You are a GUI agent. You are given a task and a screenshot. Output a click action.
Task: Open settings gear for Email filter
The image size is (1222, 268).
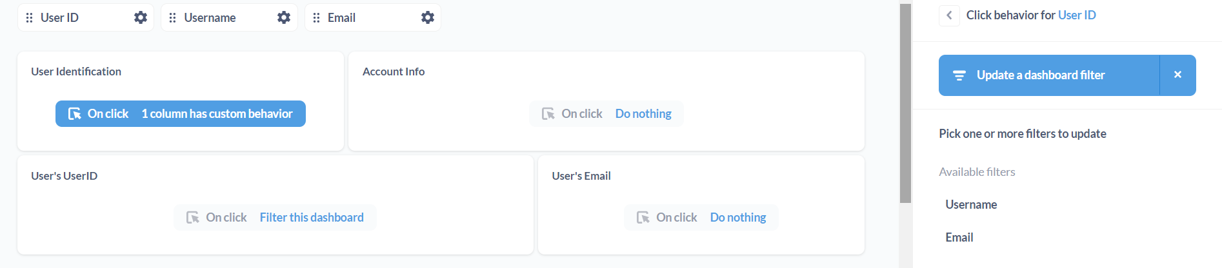coord(428,17)
